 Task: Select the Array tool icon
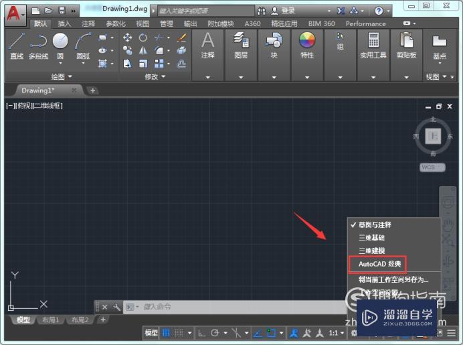pyautogui.click(x=159, y=63)
